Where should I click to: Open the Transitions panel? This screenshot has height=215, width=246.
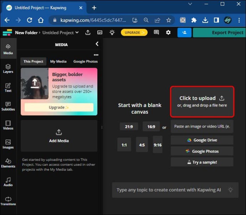pyautogui.click(x=8, y=201)
